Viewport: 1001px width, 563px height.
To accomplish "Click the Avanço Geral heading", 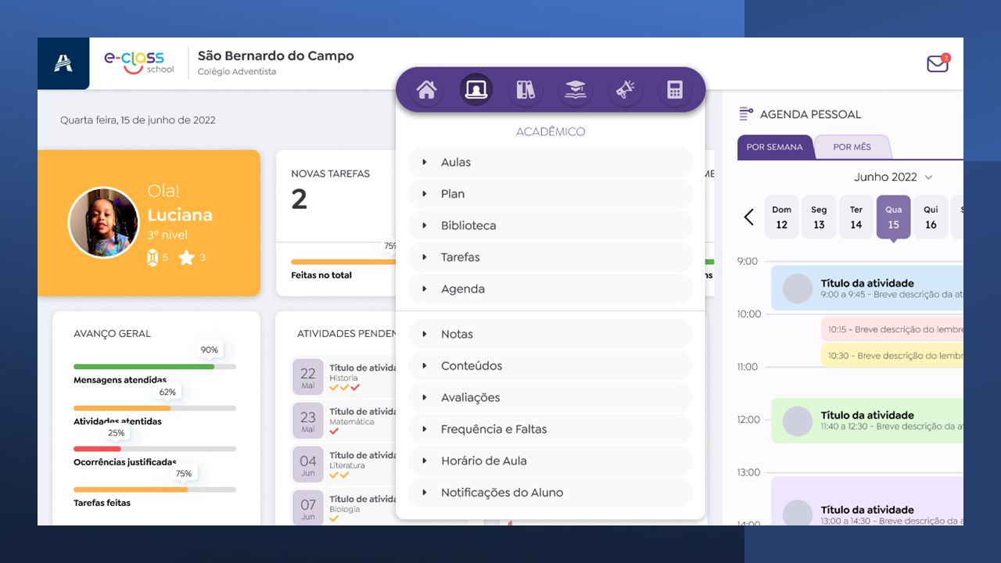I will [x=112, y=334].
